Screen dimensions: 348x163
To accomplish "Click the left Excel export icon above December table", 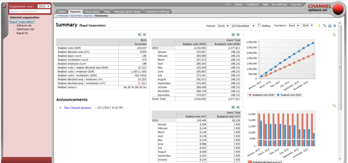I will pos(139,34).
